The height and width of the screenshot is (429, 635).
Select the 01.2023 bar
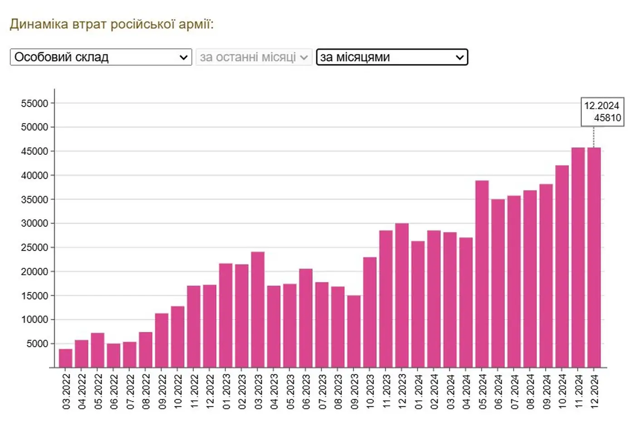pos(226,315)
